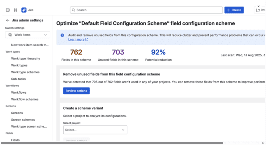The width and height of the screenshot is (266, 145).
Task: Select Workflow schemes in sidebar
Action: point(24,99)
